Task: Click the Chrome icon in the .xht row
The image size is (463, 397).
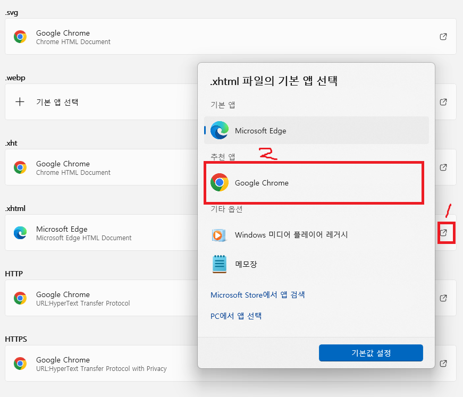Action: coord(20,167)
